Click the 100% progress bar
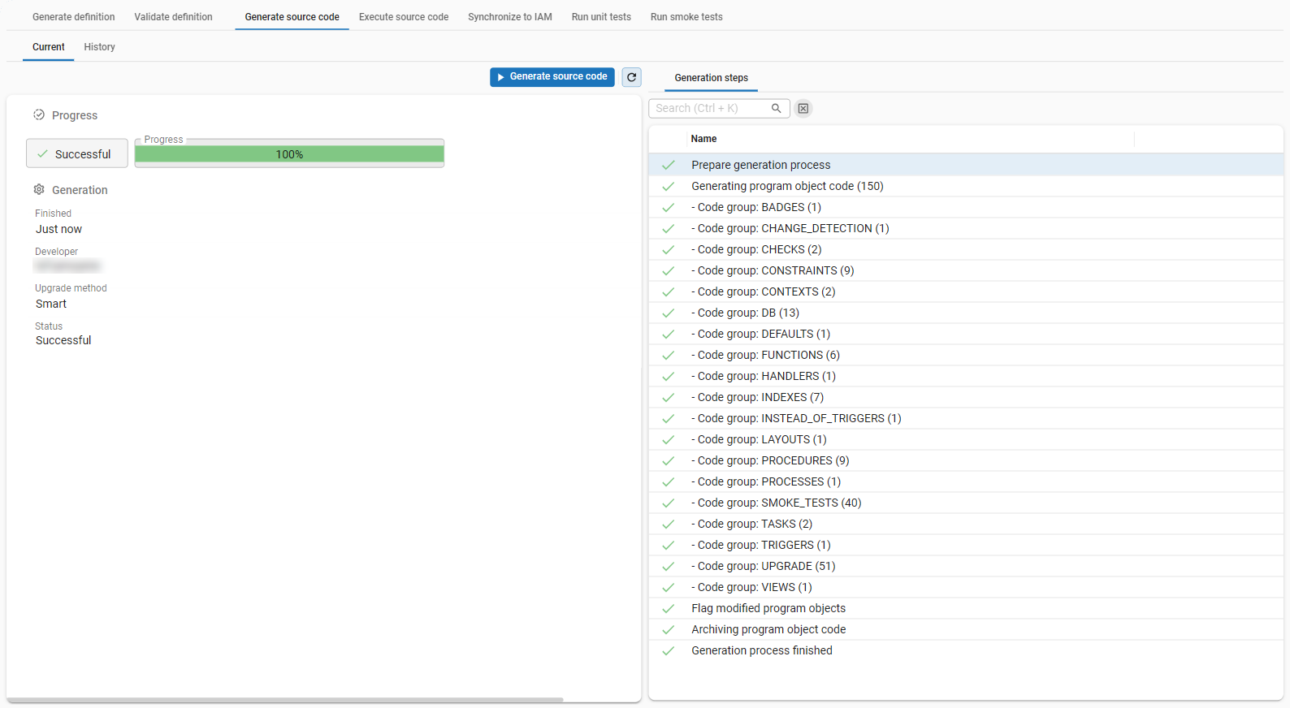Screen dimensions: 1290x708 [x=289, y=154]
